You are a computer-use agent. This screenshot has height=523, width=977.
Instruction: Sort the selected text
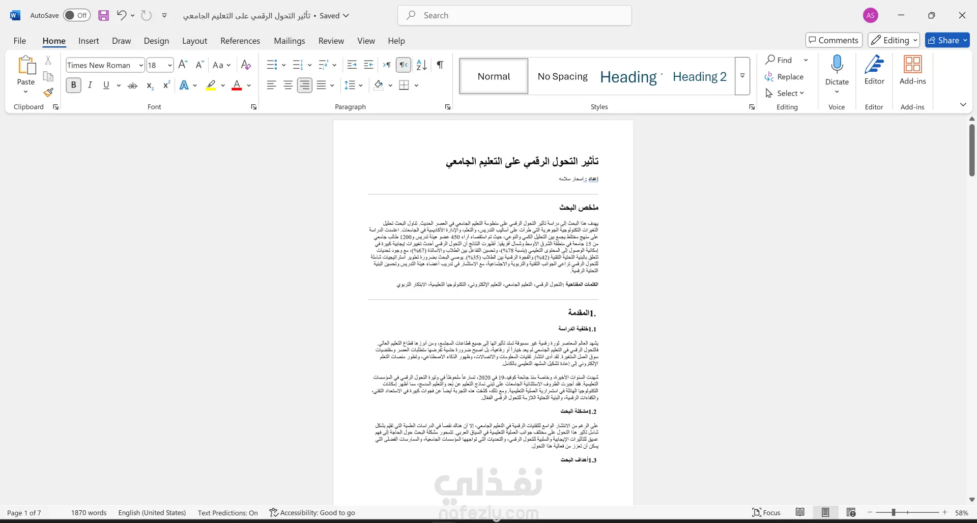pos(421,65)
